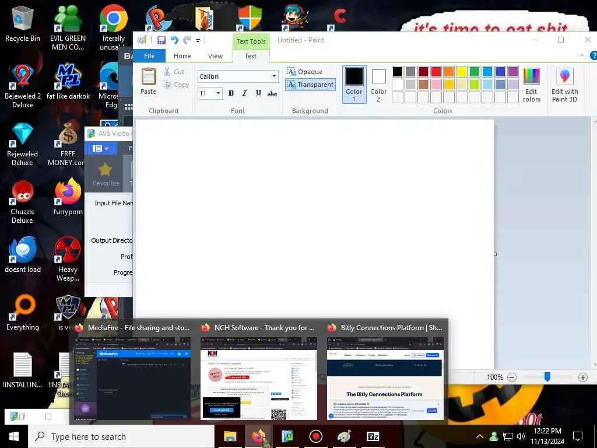Open File Explorer from the taskbar
597x448 pixels.
coord(230,436)
